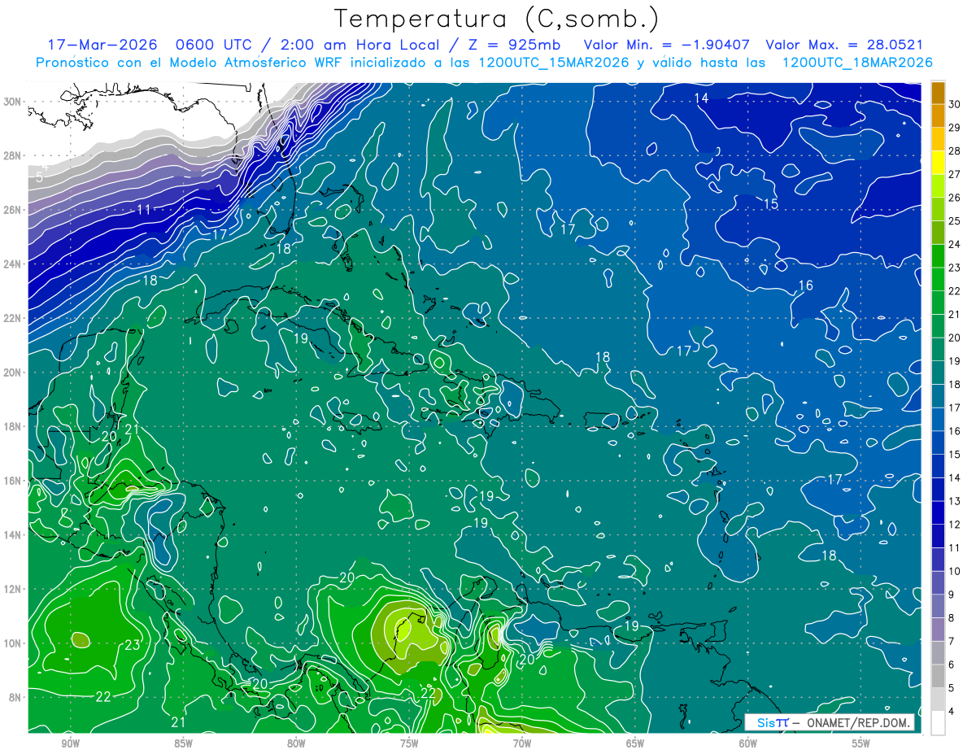Screen dimensions: 976x754
Task: Click the '85W' longitude label
Action: pyautogui.click(x=183, y=743)
